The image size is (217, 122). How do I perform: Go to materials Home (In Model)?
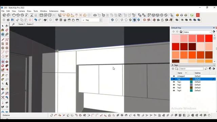coord(181,32)
